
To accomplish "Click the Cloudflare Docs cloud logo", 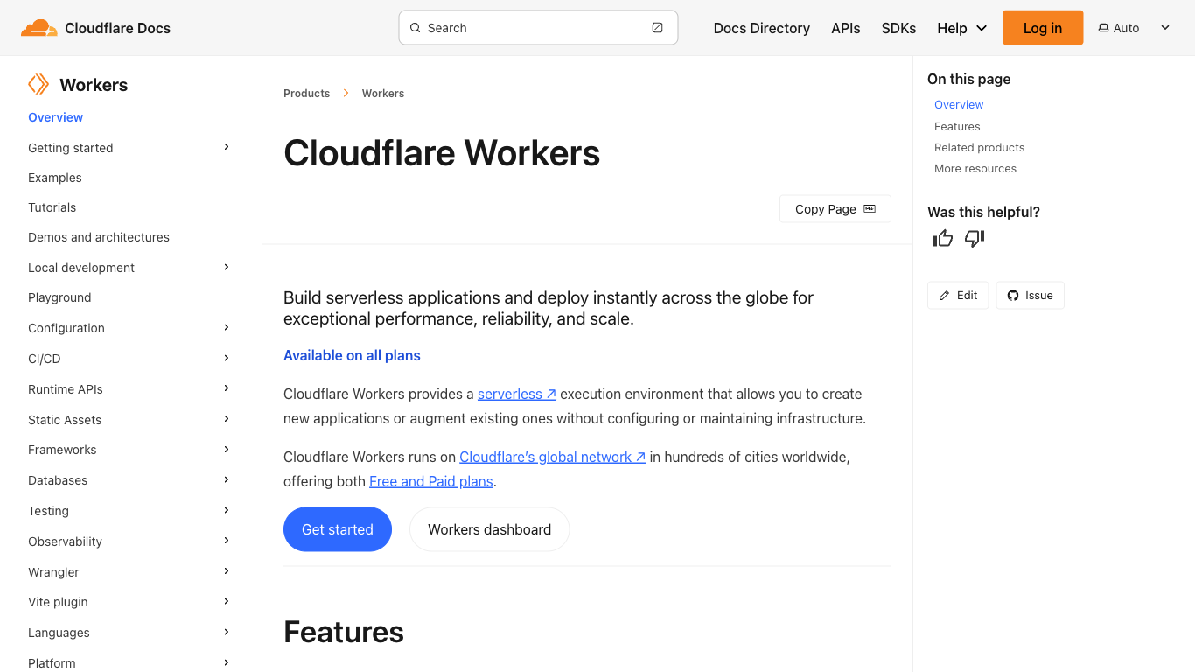I will pyautogui.click(x=38, y=28).
